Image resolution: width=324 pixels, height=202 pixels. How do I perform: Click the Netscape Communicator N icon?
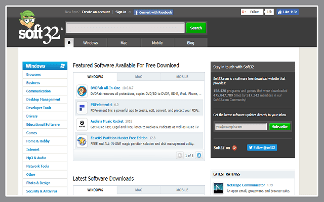point(218,187)
